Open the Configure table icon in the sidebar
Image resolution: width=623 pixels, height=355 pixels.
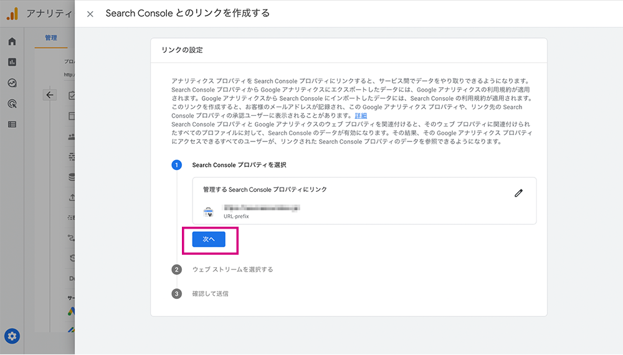pos(12,125)
